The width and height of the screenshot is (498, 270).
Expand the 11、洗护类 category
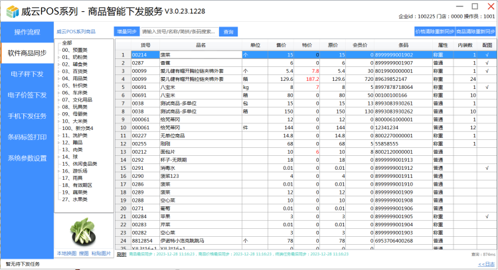(58, 135)
